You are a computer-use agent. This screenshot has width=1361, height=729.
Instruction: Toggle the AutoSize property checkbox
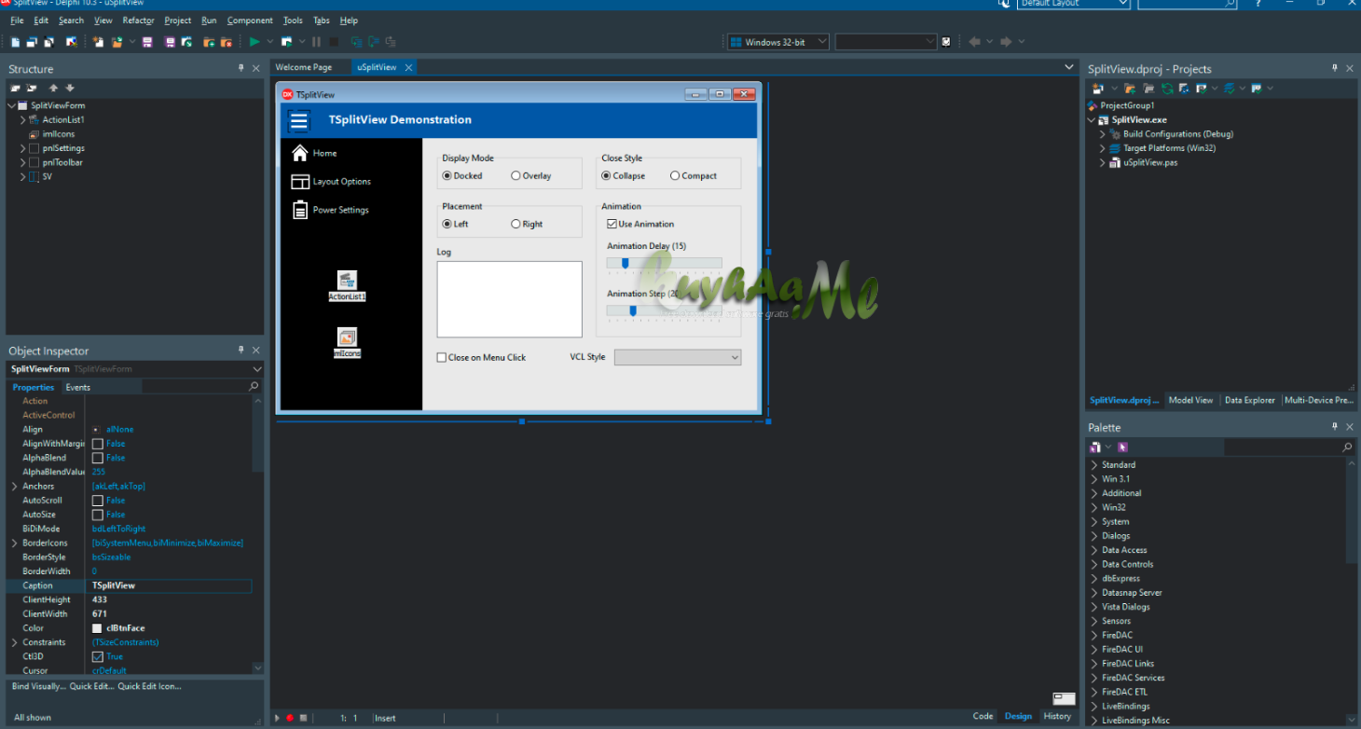click(97, 515)
